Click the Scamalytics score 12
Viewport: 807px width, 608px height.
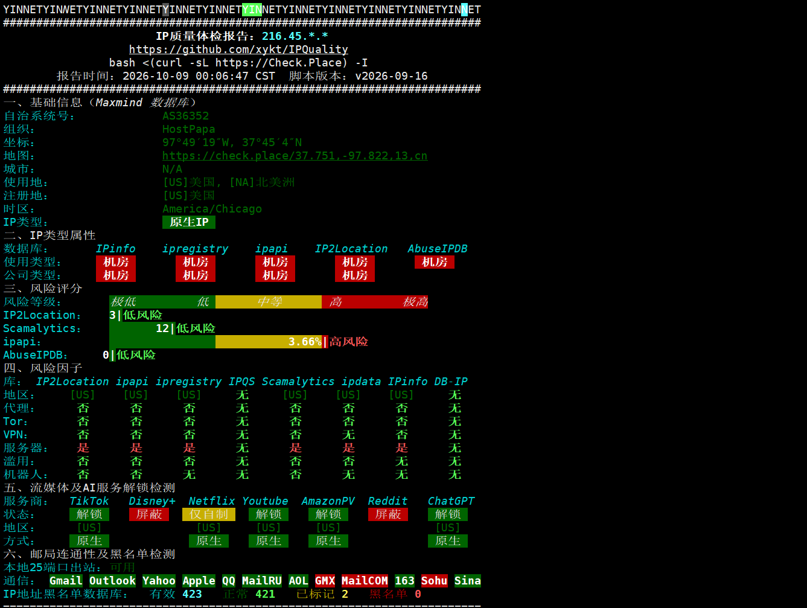[162, 328]
